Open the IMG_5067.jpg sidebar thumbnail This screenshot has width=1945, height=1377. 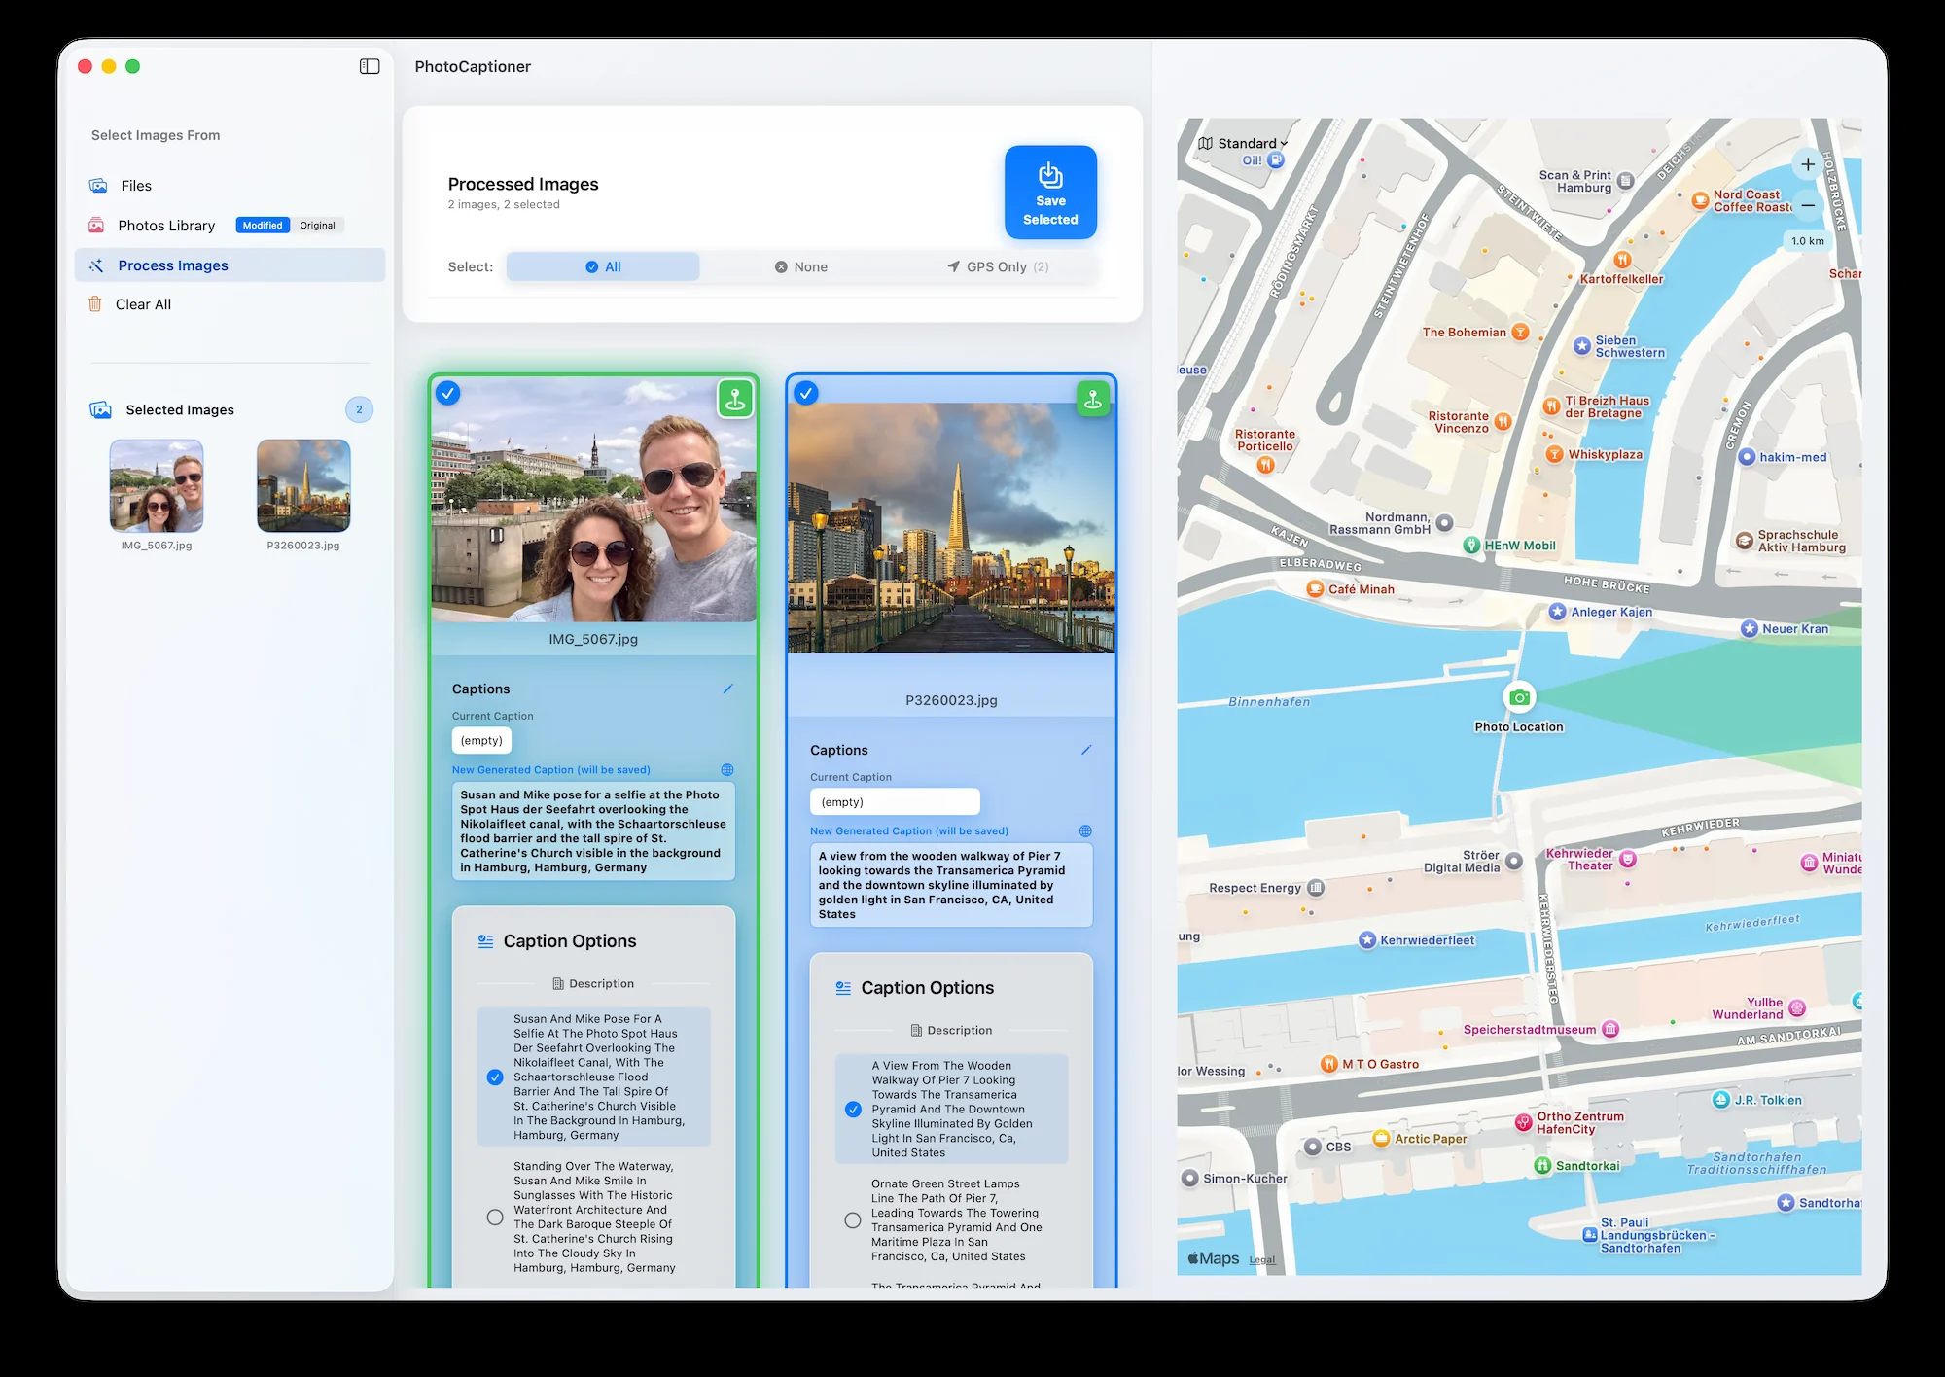point(157,486)
